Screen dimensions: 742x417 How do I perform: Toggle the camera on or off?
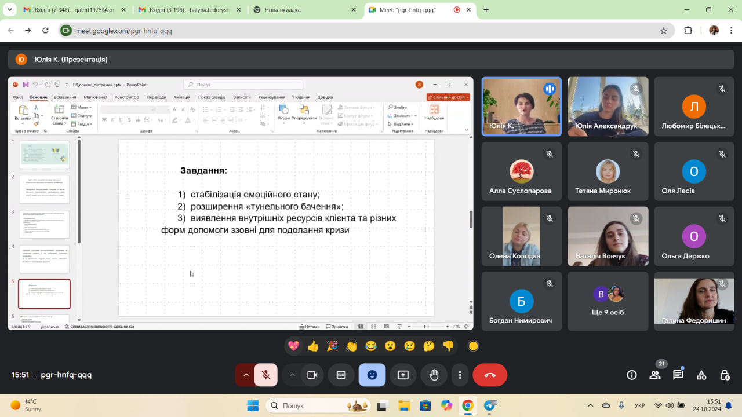312,375
